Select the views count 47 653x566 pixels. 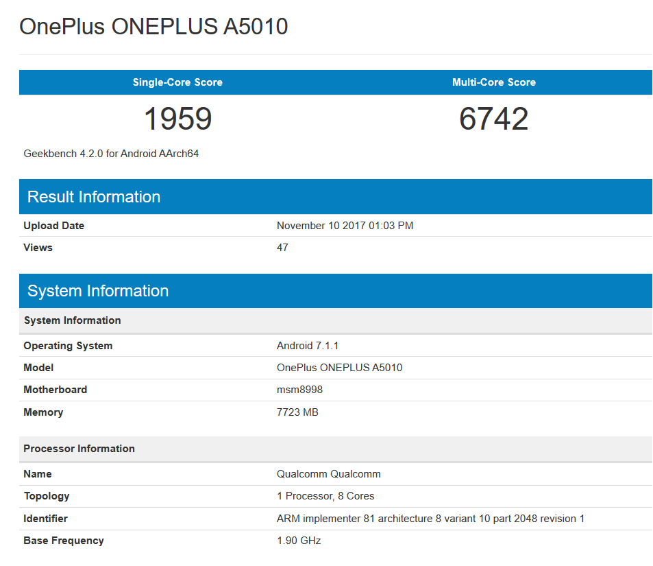(x=282, y=248)
